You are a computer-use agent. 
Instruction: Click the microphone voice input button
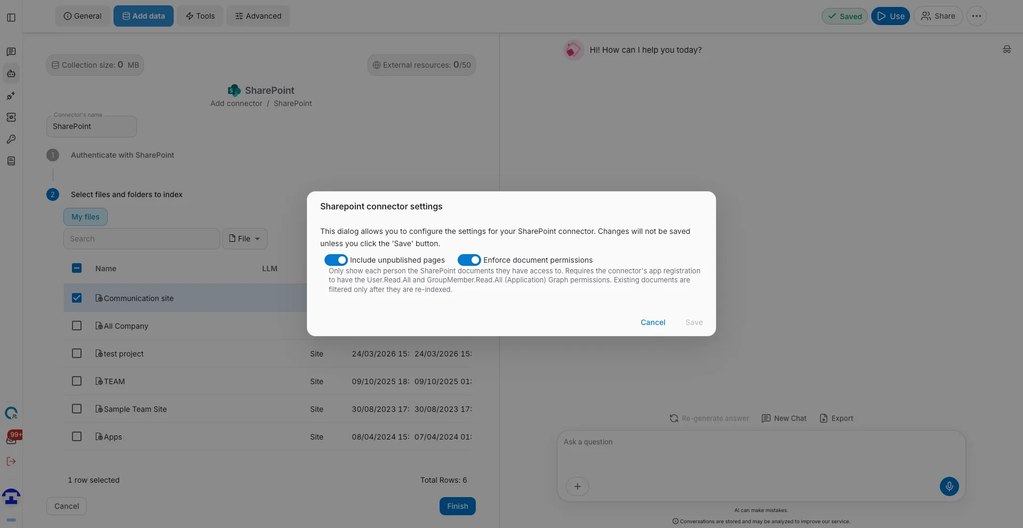(x=949, y=486)
